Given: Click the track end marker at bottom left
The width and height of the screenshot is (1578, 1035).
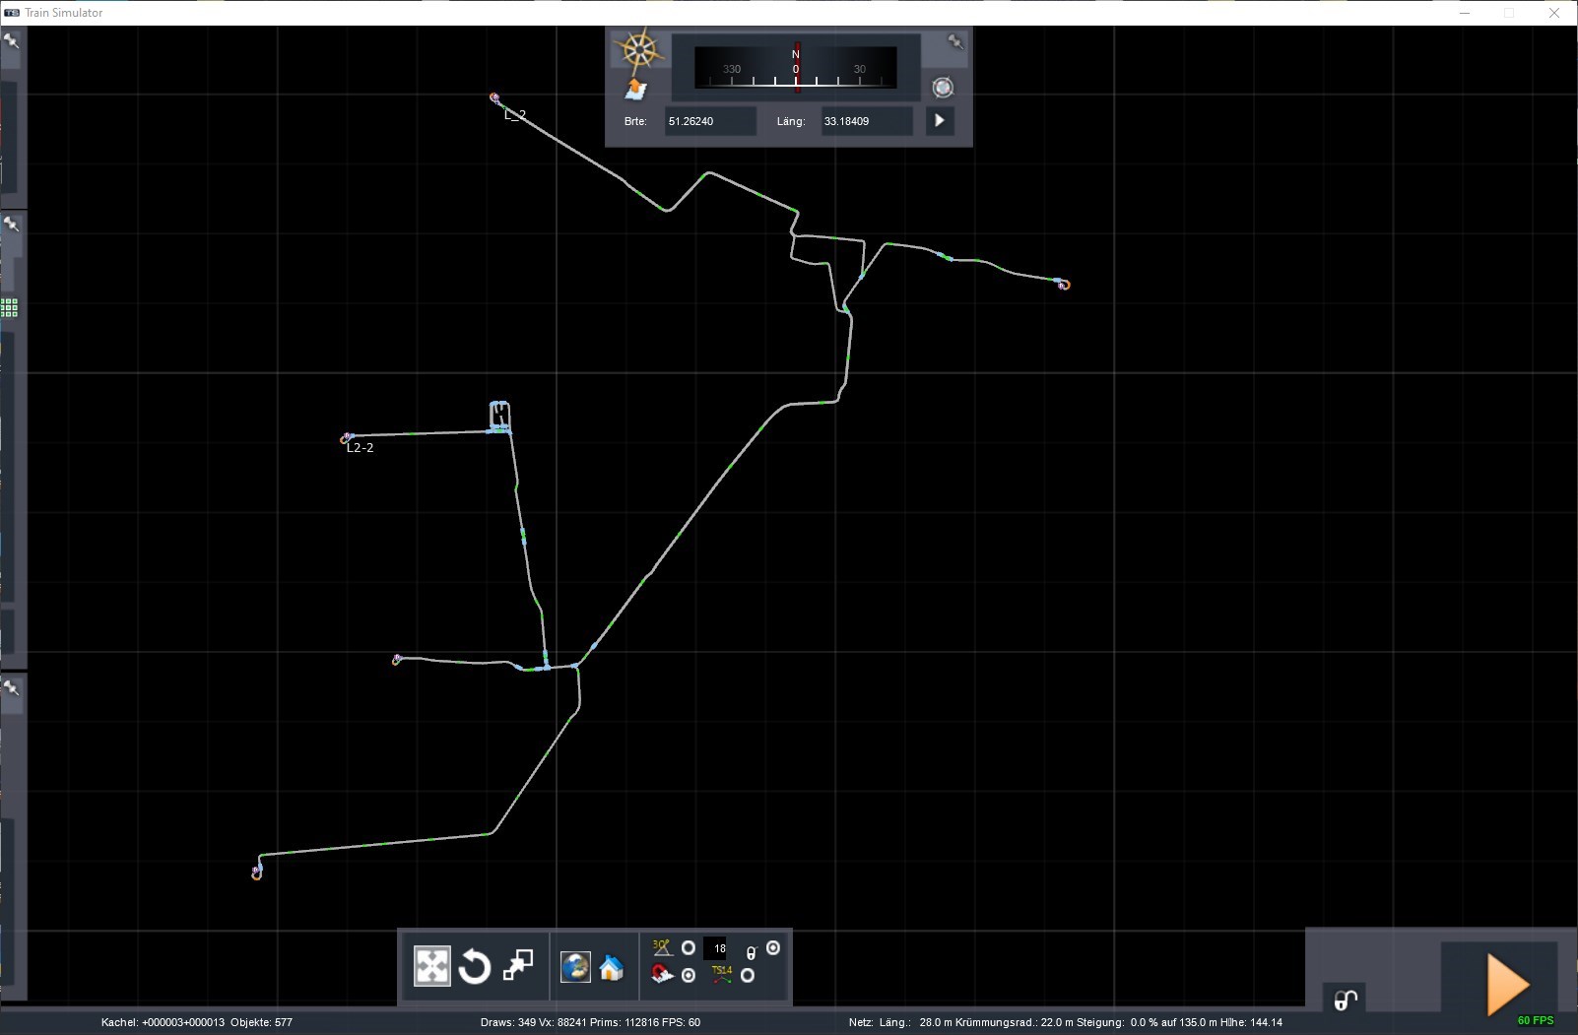Looking at the screenshot, I should [x=256, y=873].
